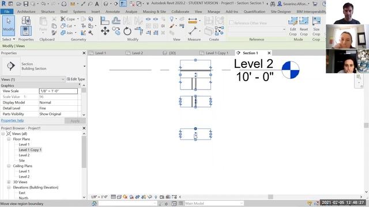Switch to the Level 1 Copy 1 view tab
Viewport: 369px width, 207px height.
tap(217, 53)
